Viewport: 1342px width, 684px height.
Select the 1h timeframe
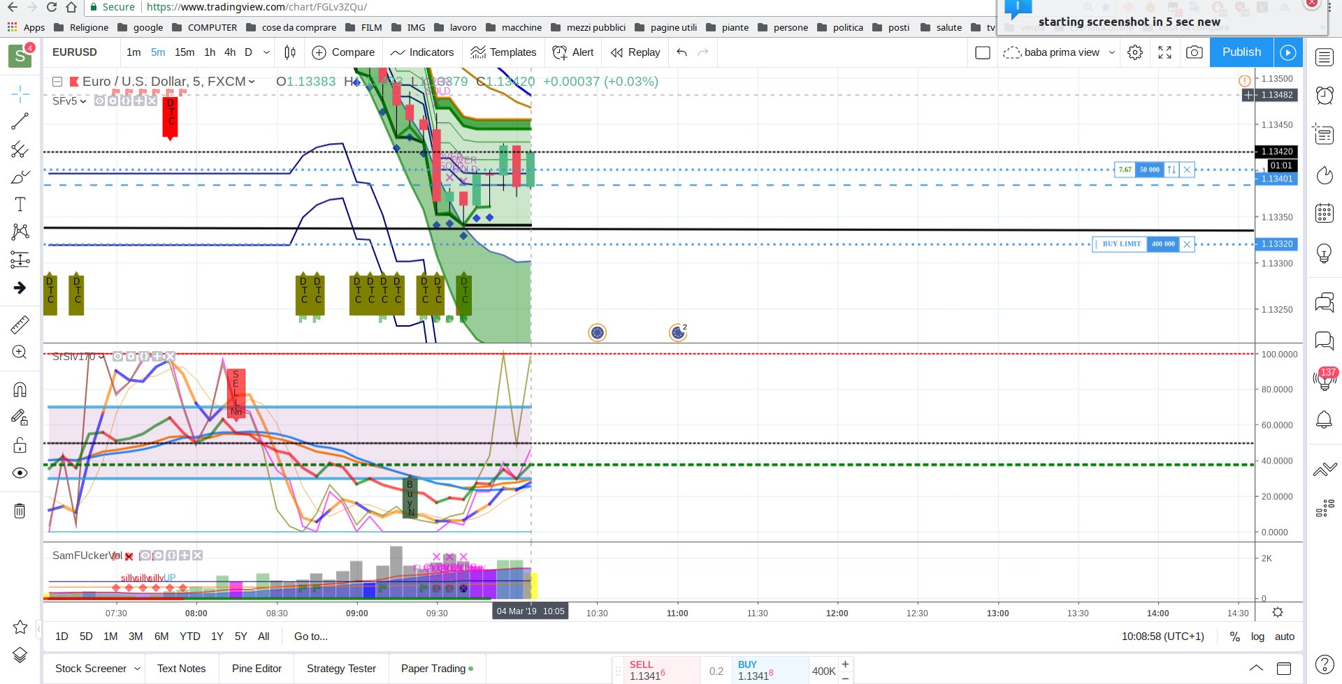[210, 52]
